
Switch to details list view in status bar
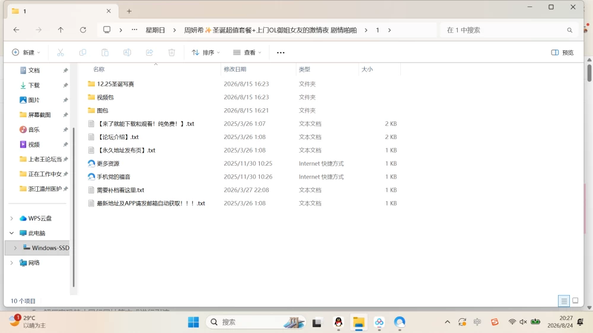pos(564,301)
